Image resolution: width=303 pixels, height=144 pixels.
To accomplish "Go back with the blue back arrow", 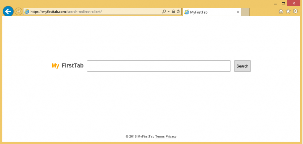I will click(x=8, y=12).
